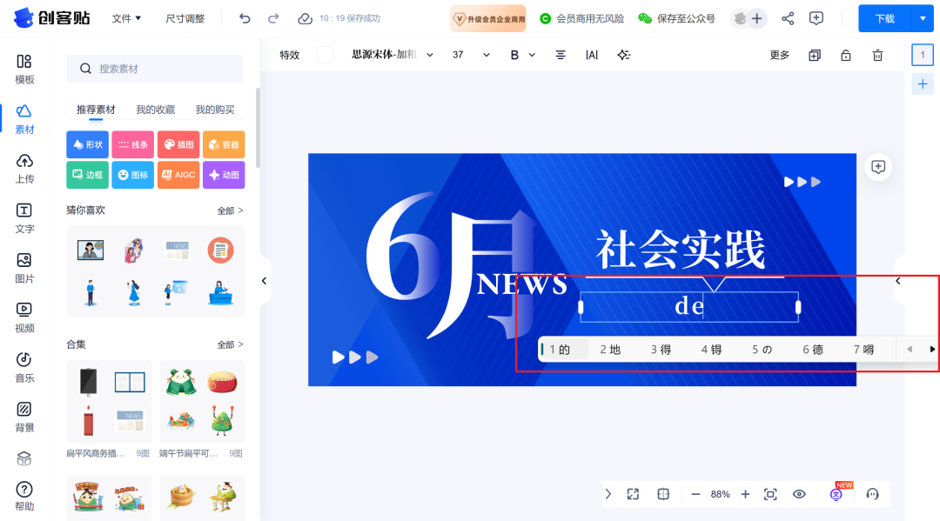Toggle bold B formatting
The height and width of the screenshot is (521, 940).
[514, 55]
